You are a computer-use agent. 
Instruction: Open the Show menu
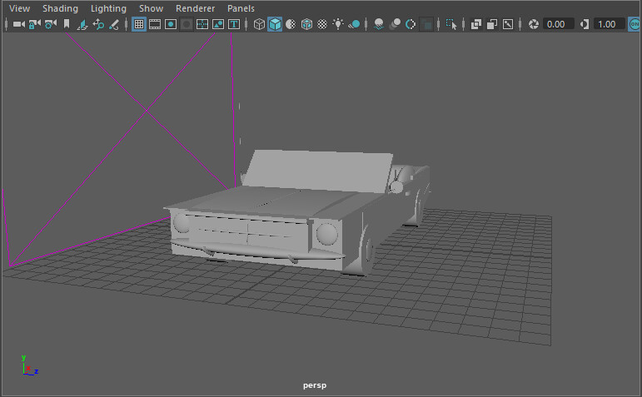tap(151, 8)
